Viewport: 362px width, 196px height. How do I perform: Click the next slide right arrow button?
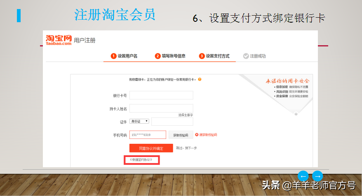tap(317, 176)
